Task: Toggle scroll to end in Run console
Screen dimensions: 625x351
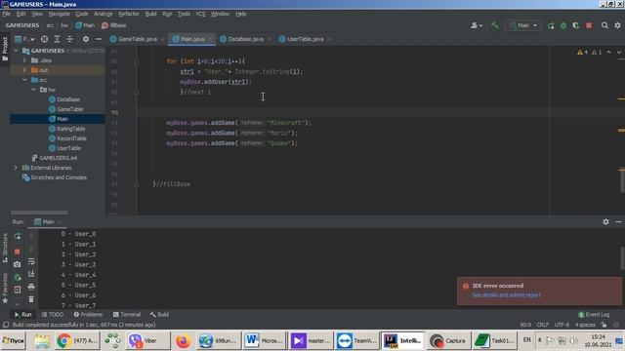Action: coord(31,274)
